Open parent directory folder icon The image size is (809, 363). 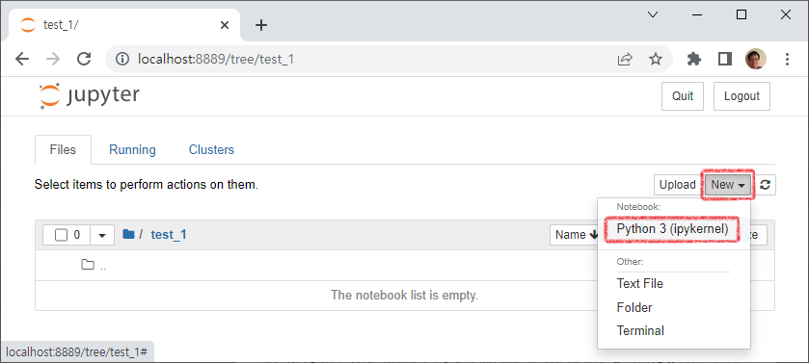coord(88,265)
